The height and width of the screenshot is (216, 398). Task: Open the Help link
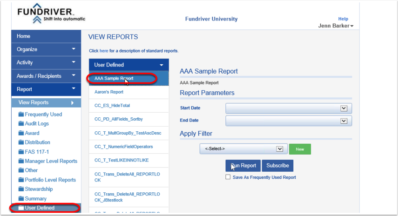point(343,19)
